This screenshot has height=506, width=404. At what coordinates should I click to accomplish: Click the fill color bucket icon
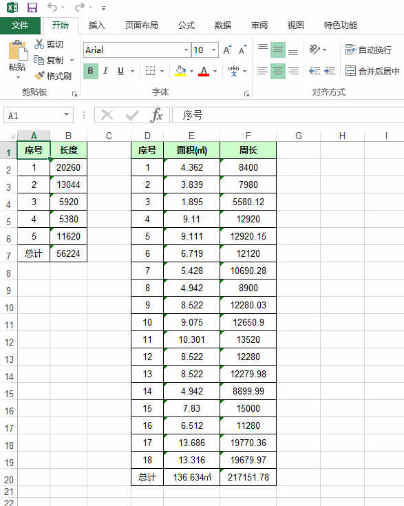[180, 71]
